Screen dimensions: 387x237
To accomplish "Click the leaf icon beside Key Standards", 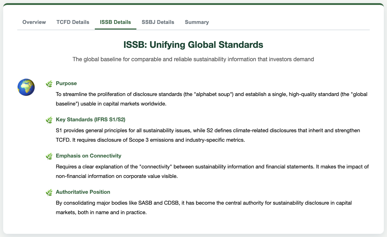I will point(49,120).
